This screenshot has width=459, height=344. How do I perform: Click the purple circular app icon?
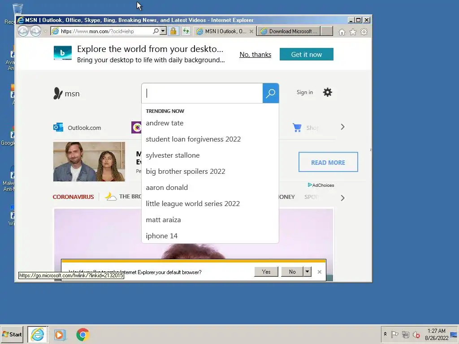(x=136, y=127)
